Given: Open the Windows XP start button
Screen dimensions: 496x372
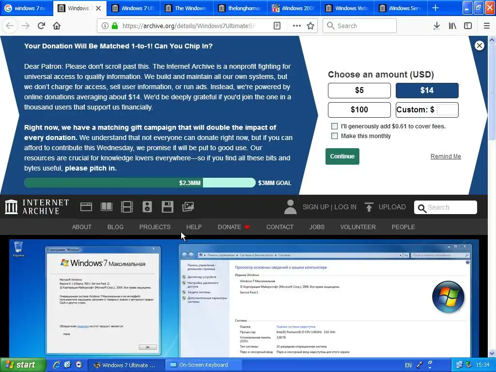Looking at the screenshot, I should 23,365.
